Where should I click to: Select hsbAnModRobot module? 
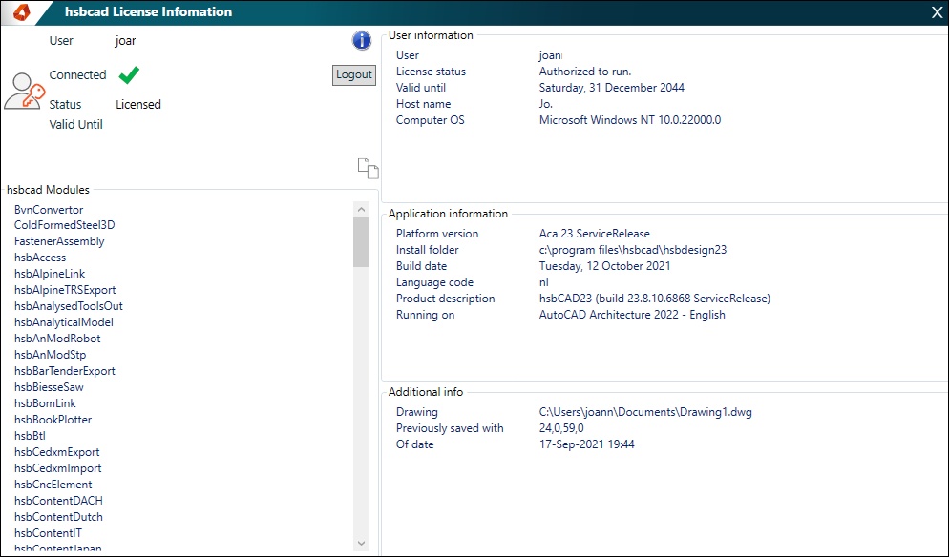click(57, 339)
